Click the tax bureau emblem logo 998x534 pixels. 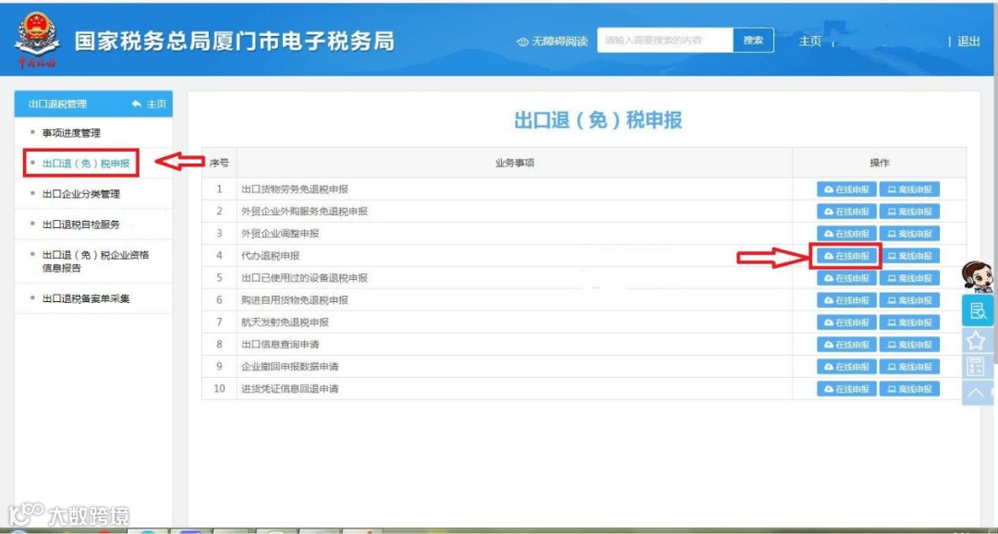pyautogui.click(x=38, y=40)
